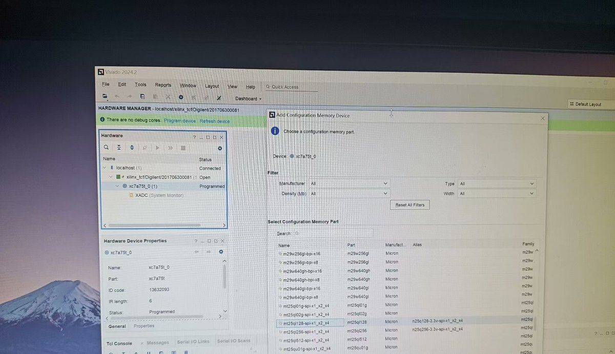Collapse the xilinx_tcf/Digilent tree node
Viewport: 615px width, 354px height.
[x=111, y=177]
